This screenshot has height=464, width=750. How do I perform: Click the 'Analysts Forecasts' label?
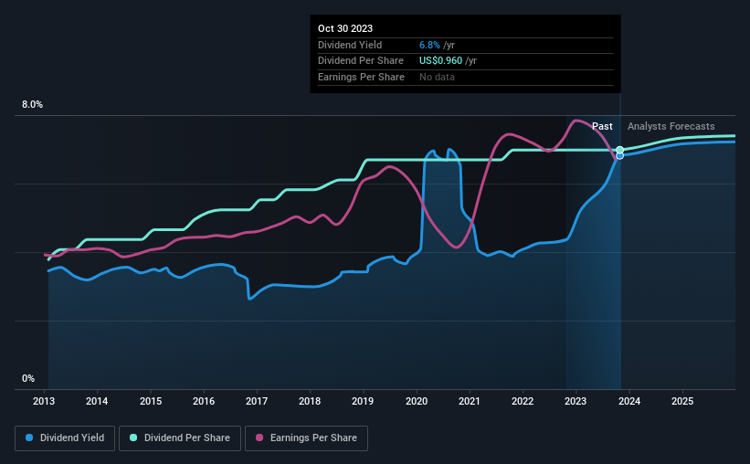point(671,126)
